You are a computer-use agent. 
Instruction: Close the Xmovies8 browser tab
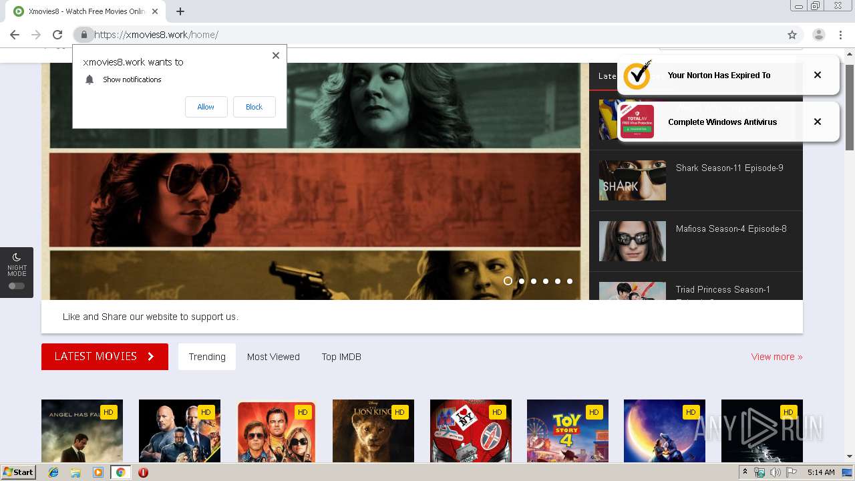pos(155,11)
